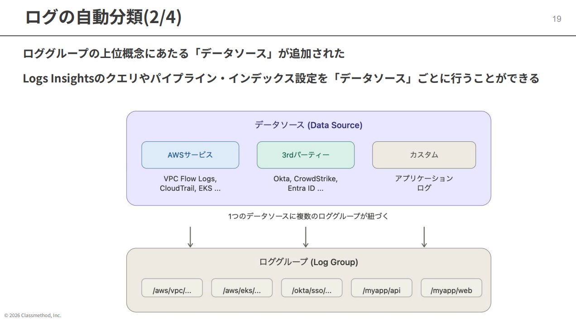Click the /aws/eks/... log group item

click(x=241, y=287)
